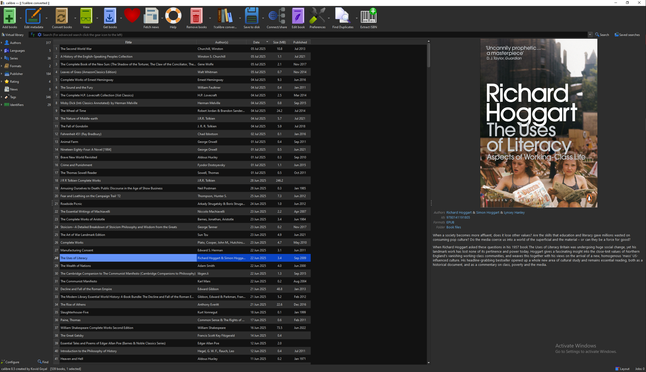Sort by the Author(s) column header
646x372 pixels.
pos(221,42)
